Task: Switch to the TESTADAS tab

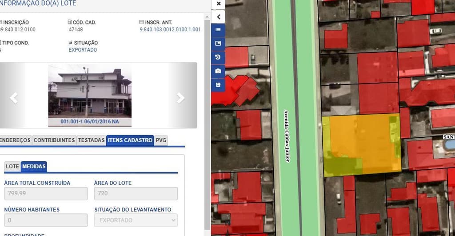Action: pyautogui.click(x=91, y=140)
